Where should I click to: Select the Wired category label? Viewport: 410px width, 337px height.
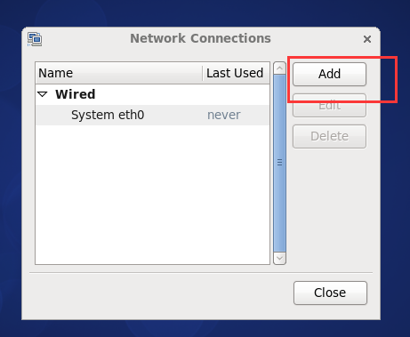(x=76, y=94)
